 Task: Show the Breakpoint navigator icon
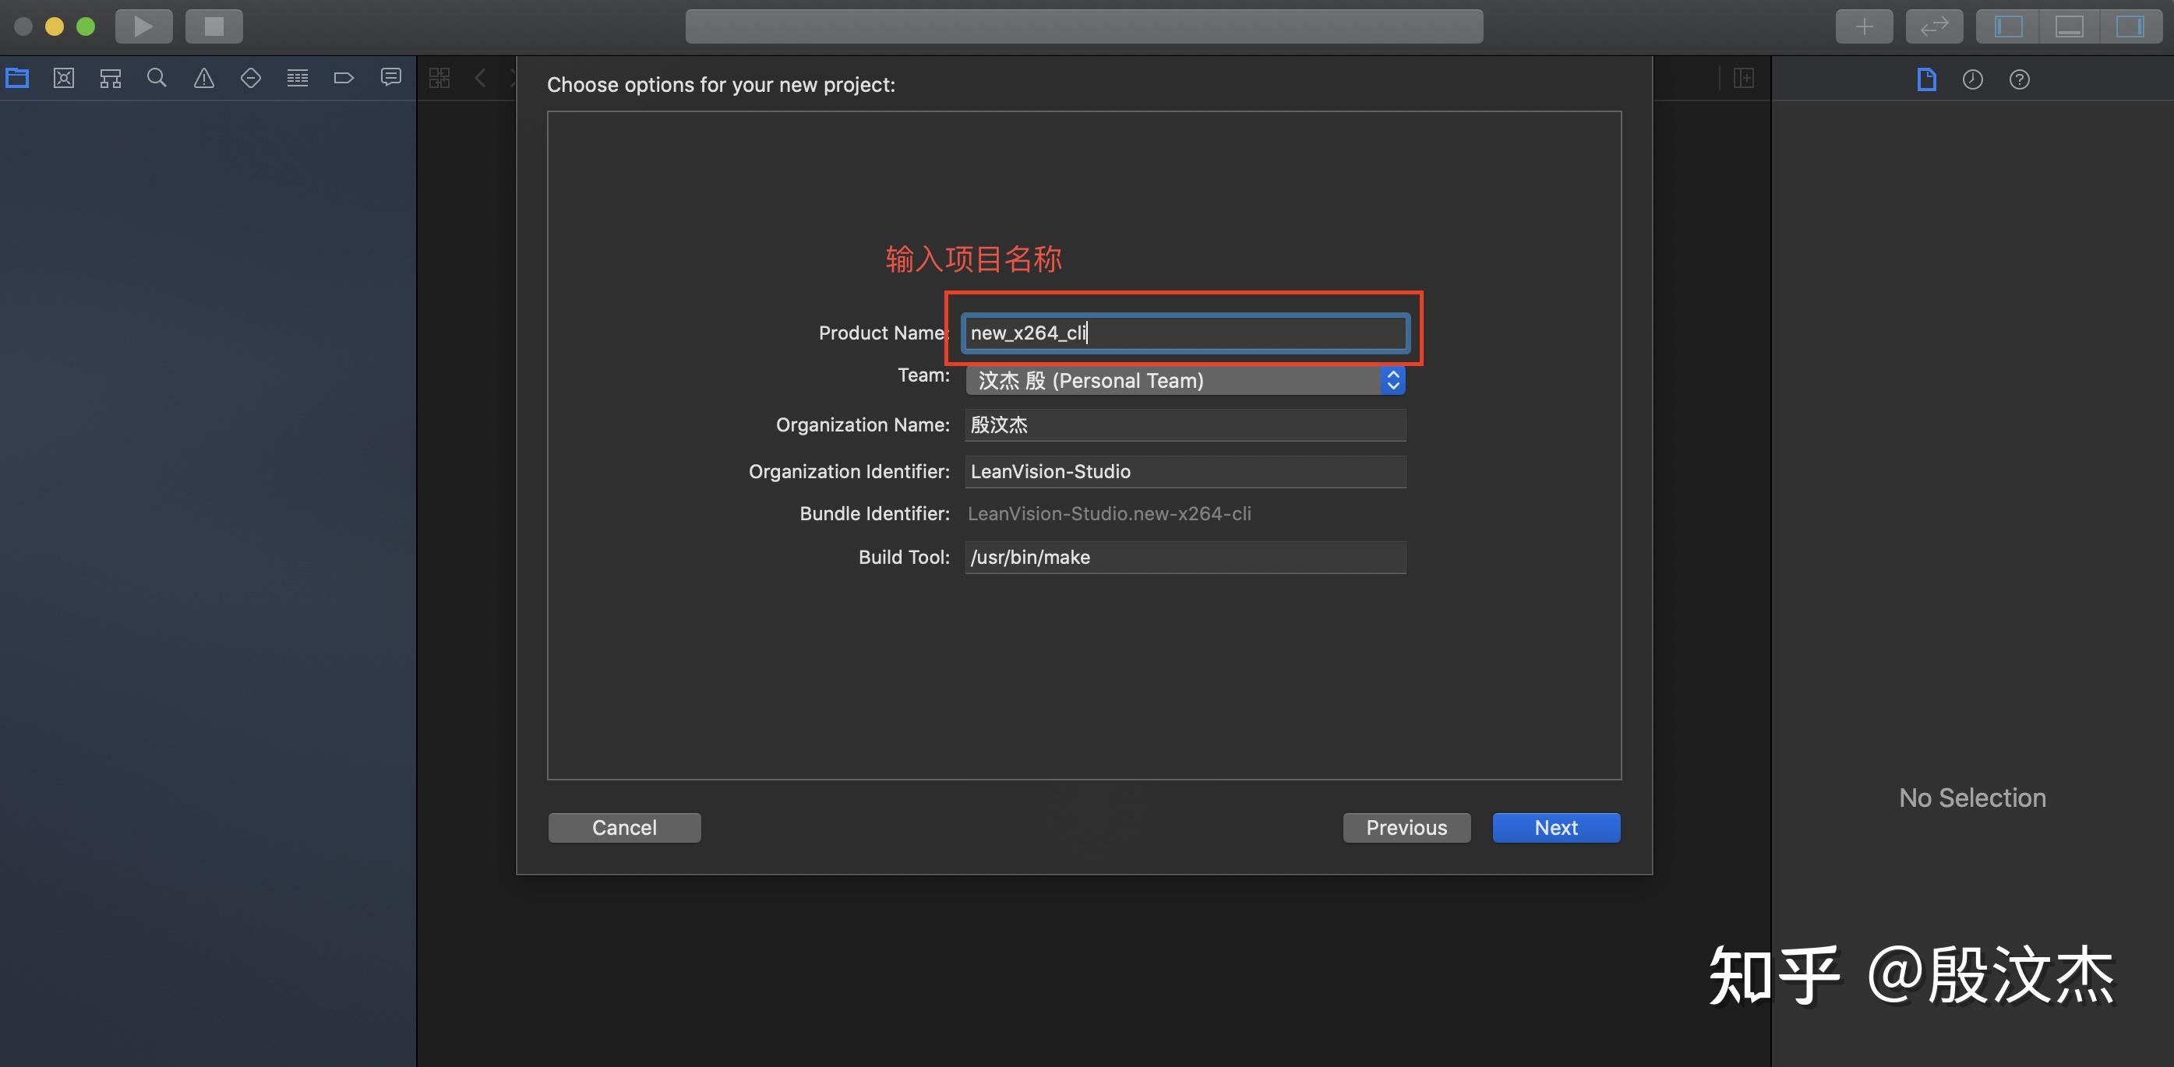pos(344,79)
